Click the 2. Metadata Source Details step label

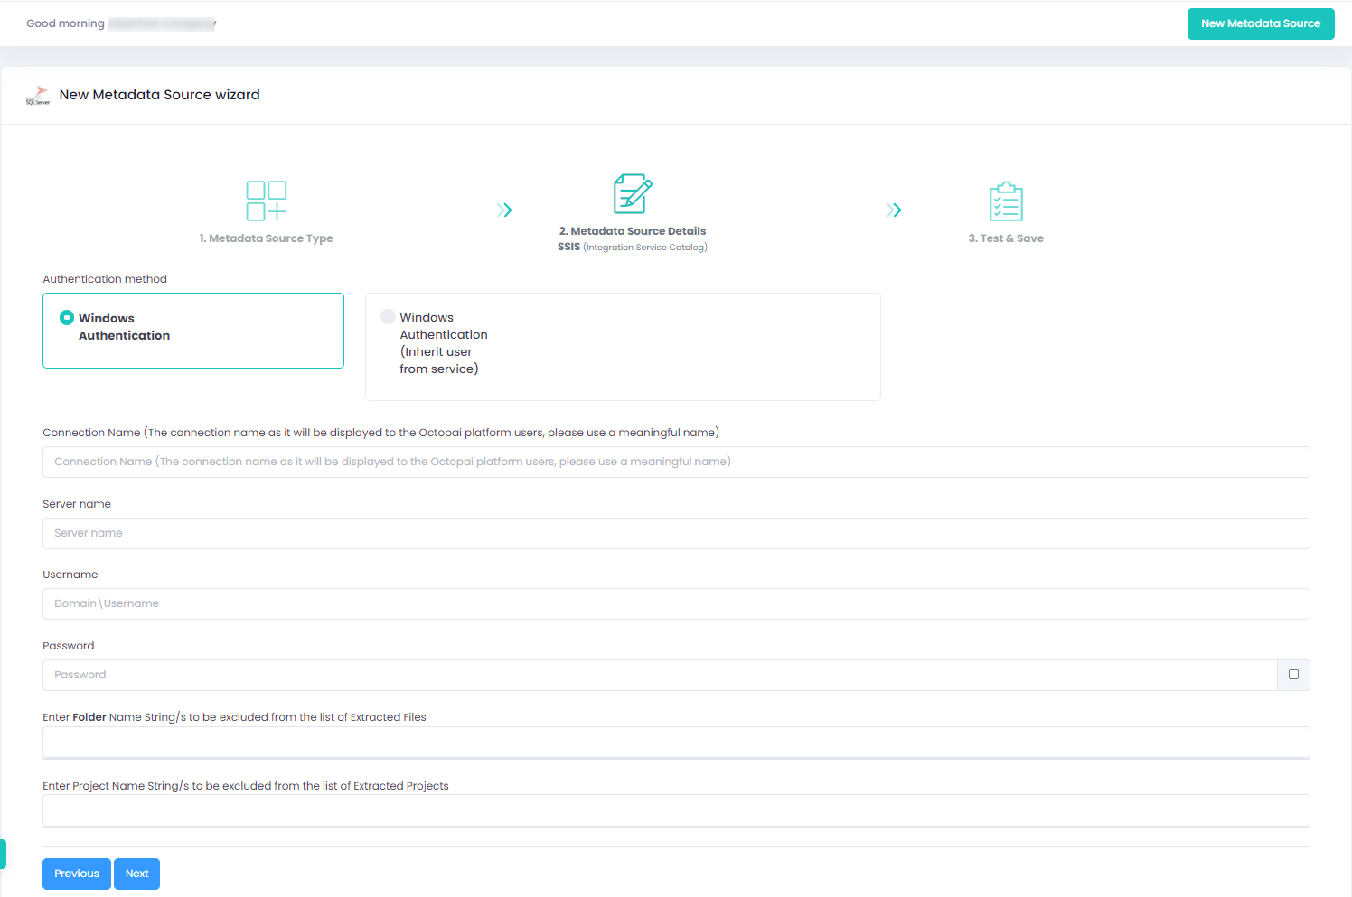[x=632, y=231]
